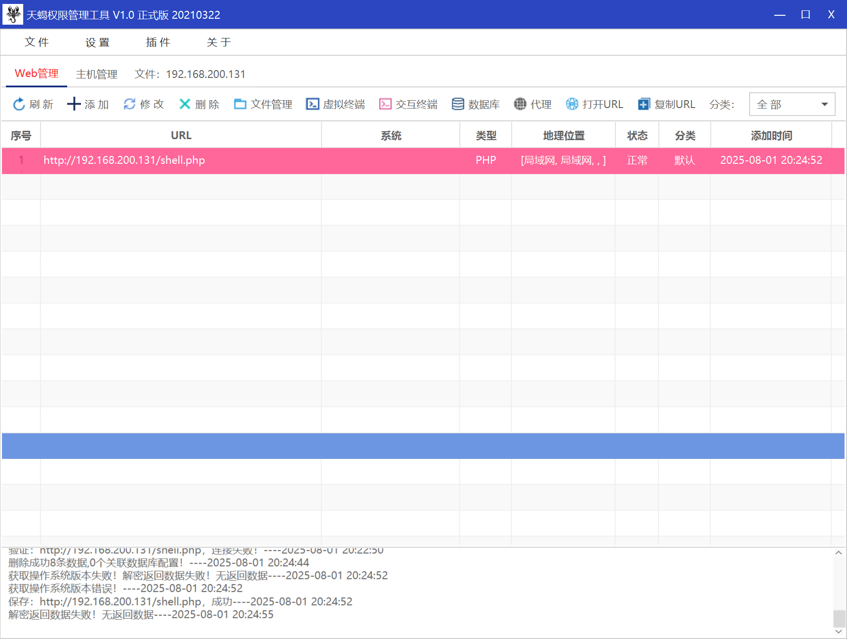Click the 添加 button label
This screenshot has height=639, width=847.
tap(97, 104)
